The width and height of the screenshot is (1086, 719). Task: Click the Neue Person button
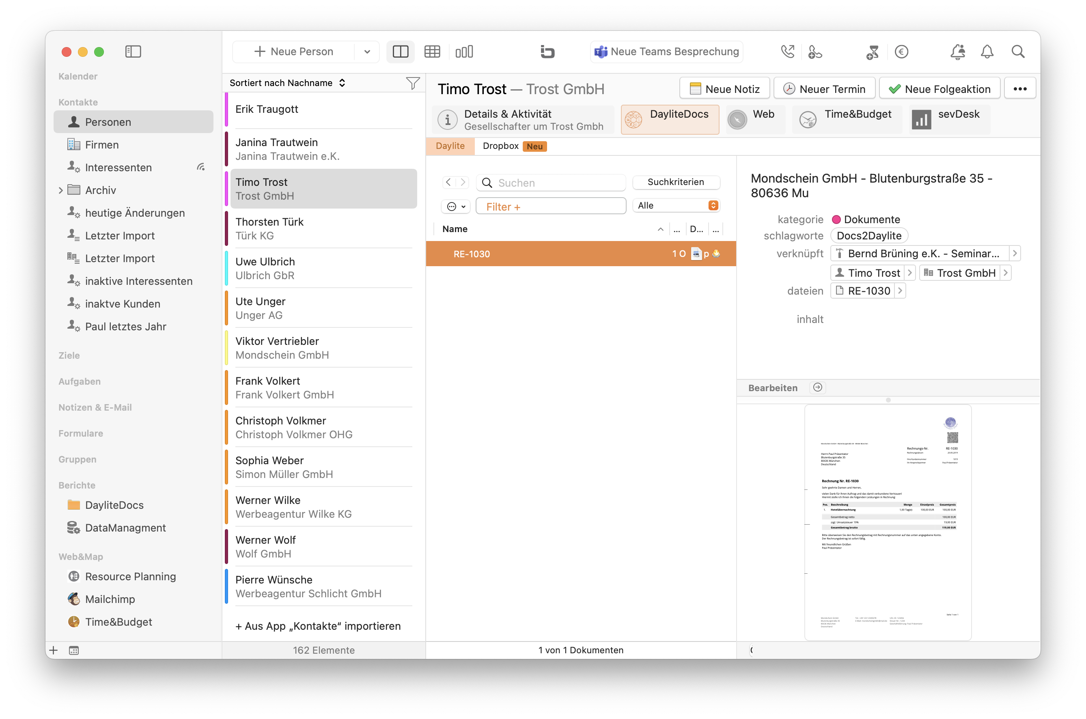pyautogui.click(x=293, y=52)
